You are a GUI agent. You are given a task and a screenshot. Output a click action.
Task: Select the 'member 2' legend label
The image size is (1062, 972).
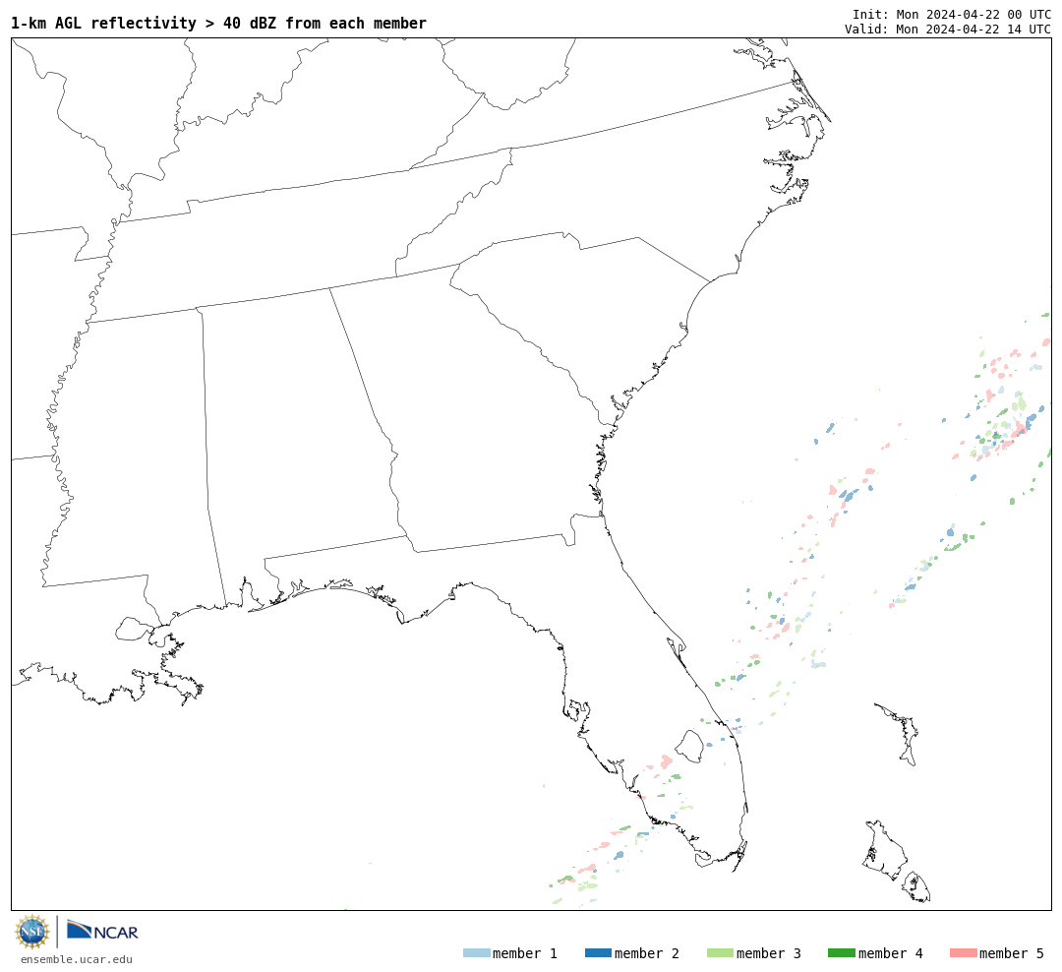click(647, 953)
